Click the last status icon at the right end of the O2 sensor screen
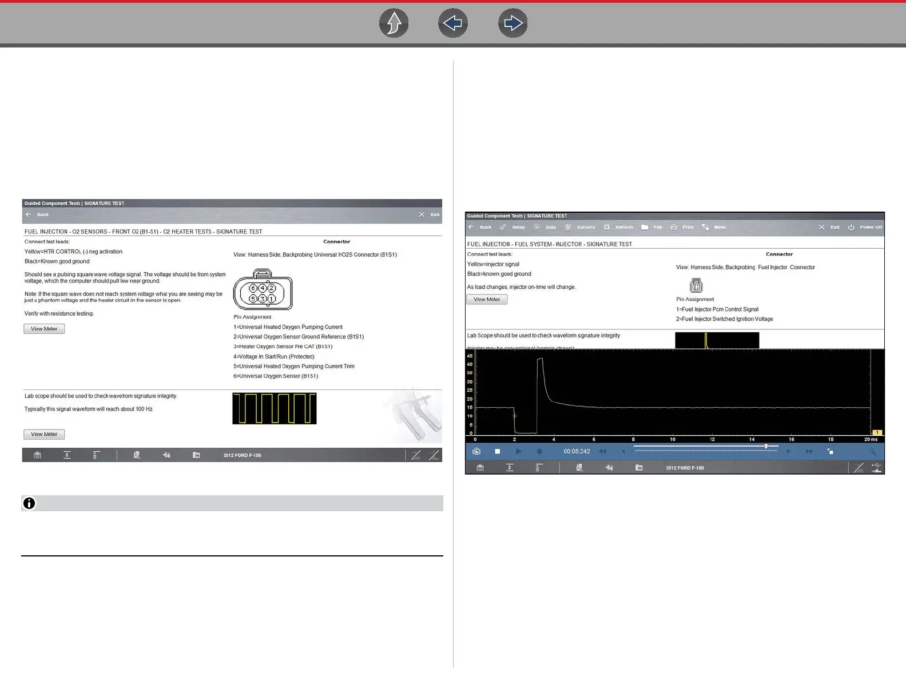This screenshot has height=700, width=906. pyautogui.click(x=434, y=455)
